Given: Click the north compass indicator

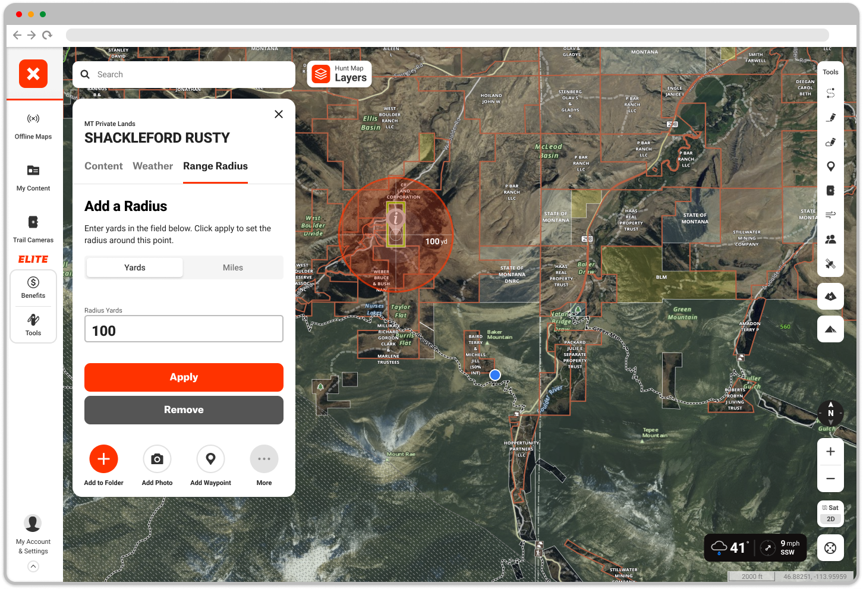Looking at the screenshot, I should pos(831,413).
